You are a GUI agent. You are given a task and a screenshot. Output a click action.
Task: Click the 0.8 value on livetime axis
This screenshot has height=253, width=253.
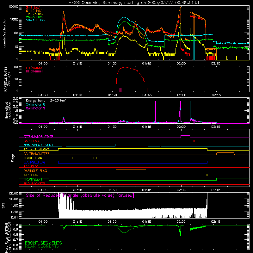coord(15,234)
